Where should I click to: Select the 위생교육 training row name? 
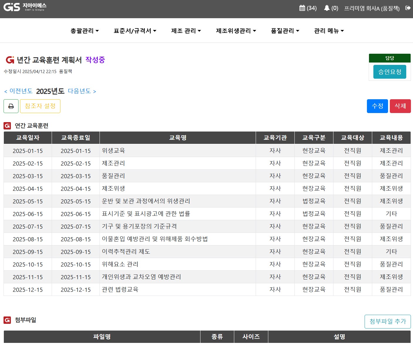coord(113,151)
